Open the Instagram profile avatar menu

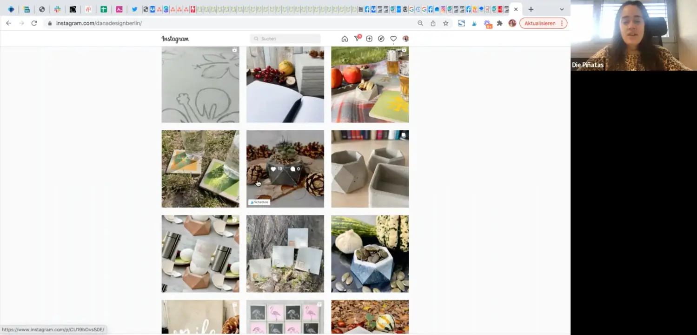click(405, 39)
